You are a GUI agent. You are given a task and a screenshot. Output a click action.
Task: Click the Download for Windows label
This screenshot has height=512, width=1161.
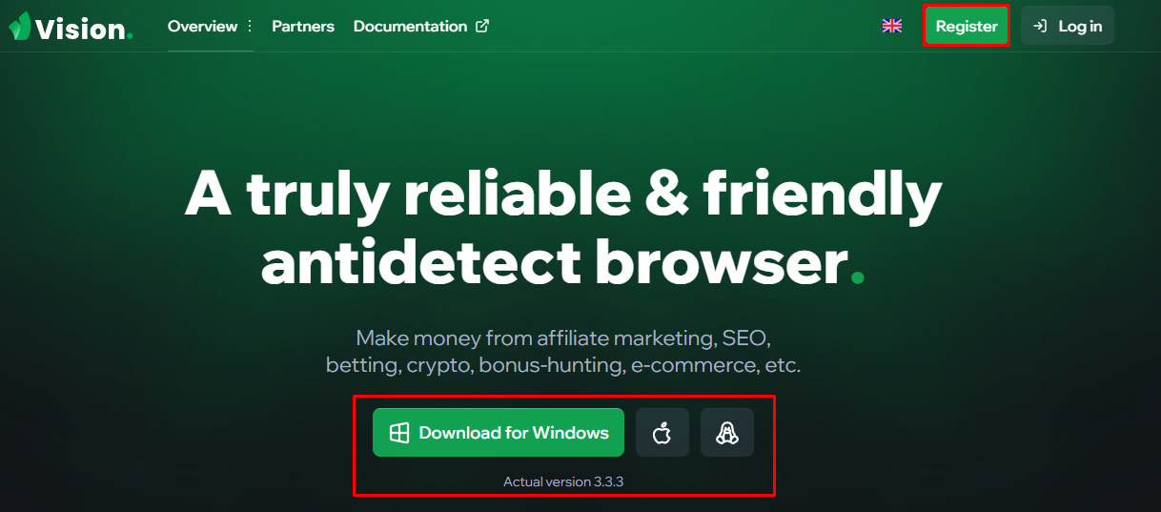[x=514, y=433]
